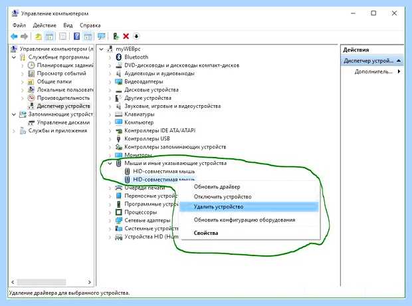Click the Back arrow toolbar icon

pos(14,37)
